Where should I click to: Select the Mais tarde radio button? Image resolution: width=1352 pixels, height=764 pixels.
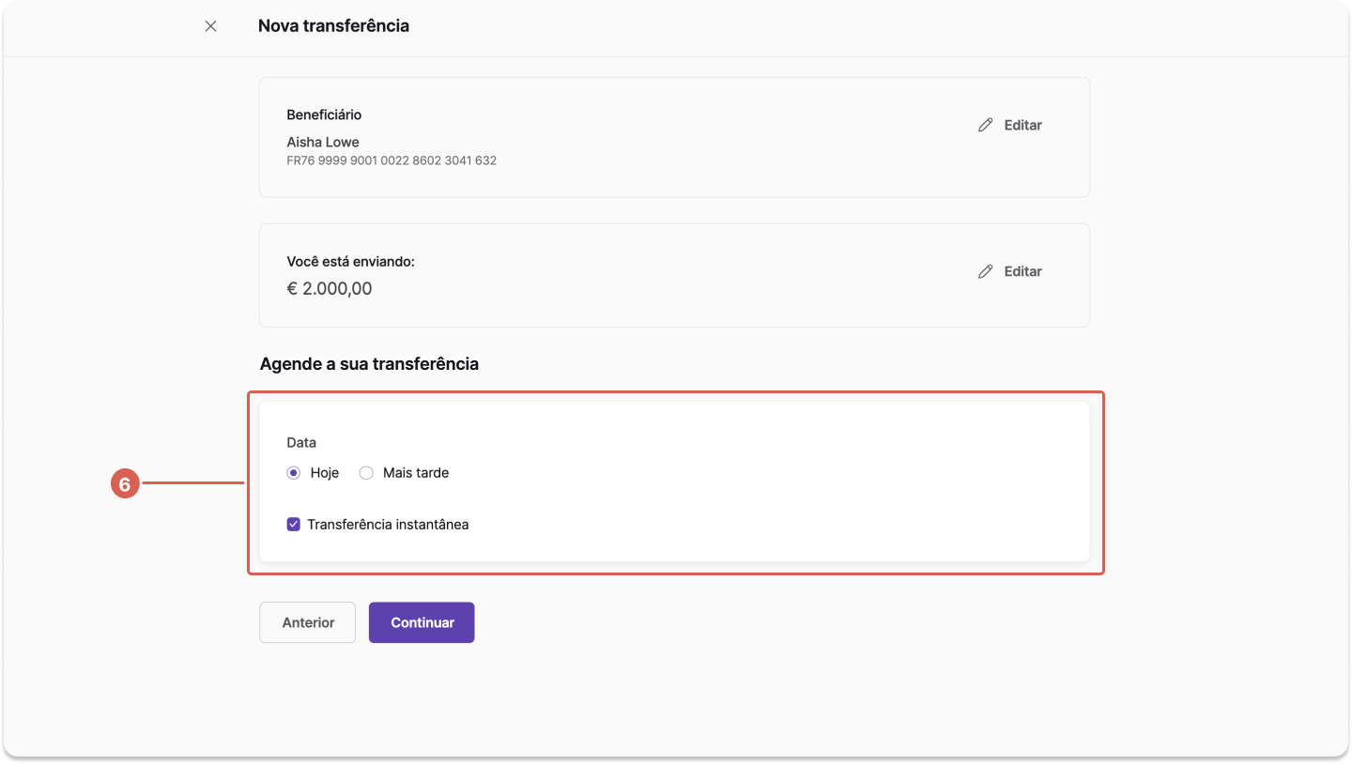point(366,473)
